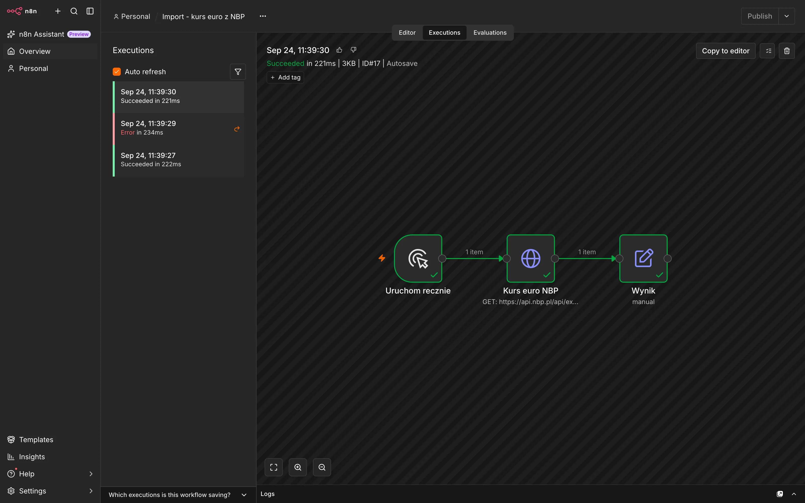The width and height of the screenshot is (805, 503).
Task: Select the Wynik edit node
Action: tap(643, 259)
